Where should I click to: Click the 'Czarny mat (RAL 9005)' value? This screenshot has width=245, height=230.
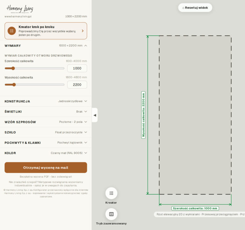67,153
